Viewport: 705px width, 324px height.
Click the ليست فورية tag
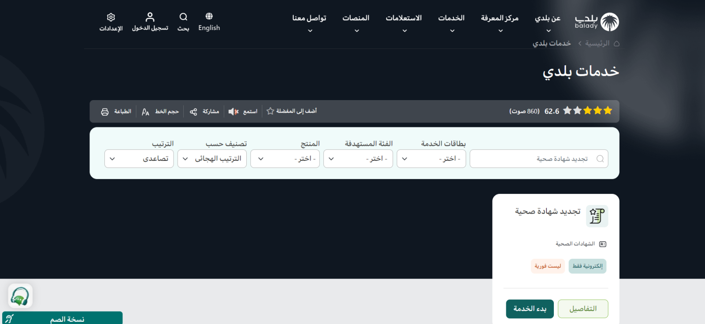point(548,266)
